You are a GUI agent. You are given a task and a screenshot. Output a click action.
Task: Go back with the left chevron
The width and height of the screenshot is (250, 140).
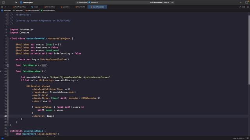(6, 7)
